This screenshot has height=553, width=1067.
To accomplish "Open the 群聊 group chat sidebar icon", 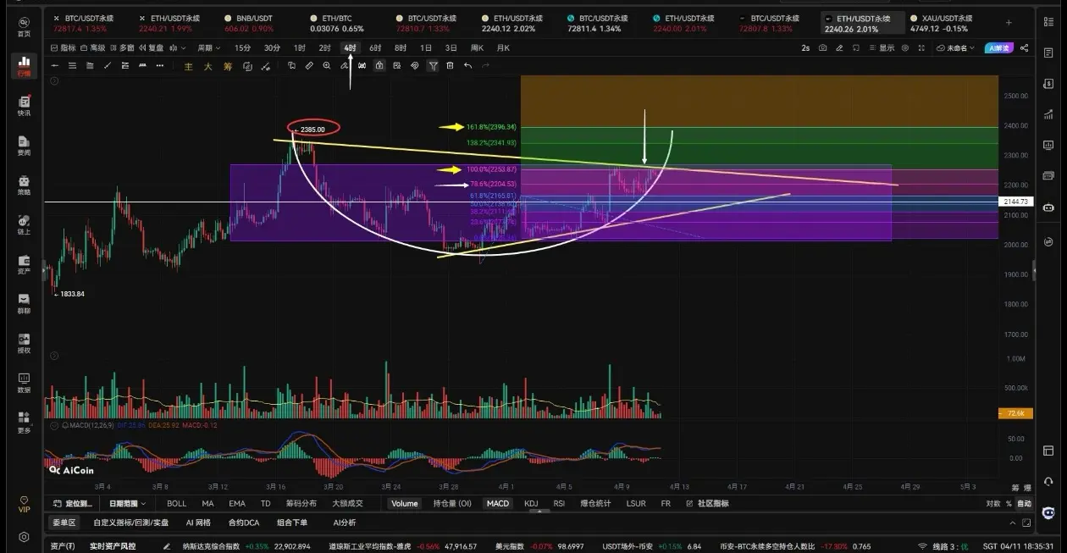I will [24, 304].
